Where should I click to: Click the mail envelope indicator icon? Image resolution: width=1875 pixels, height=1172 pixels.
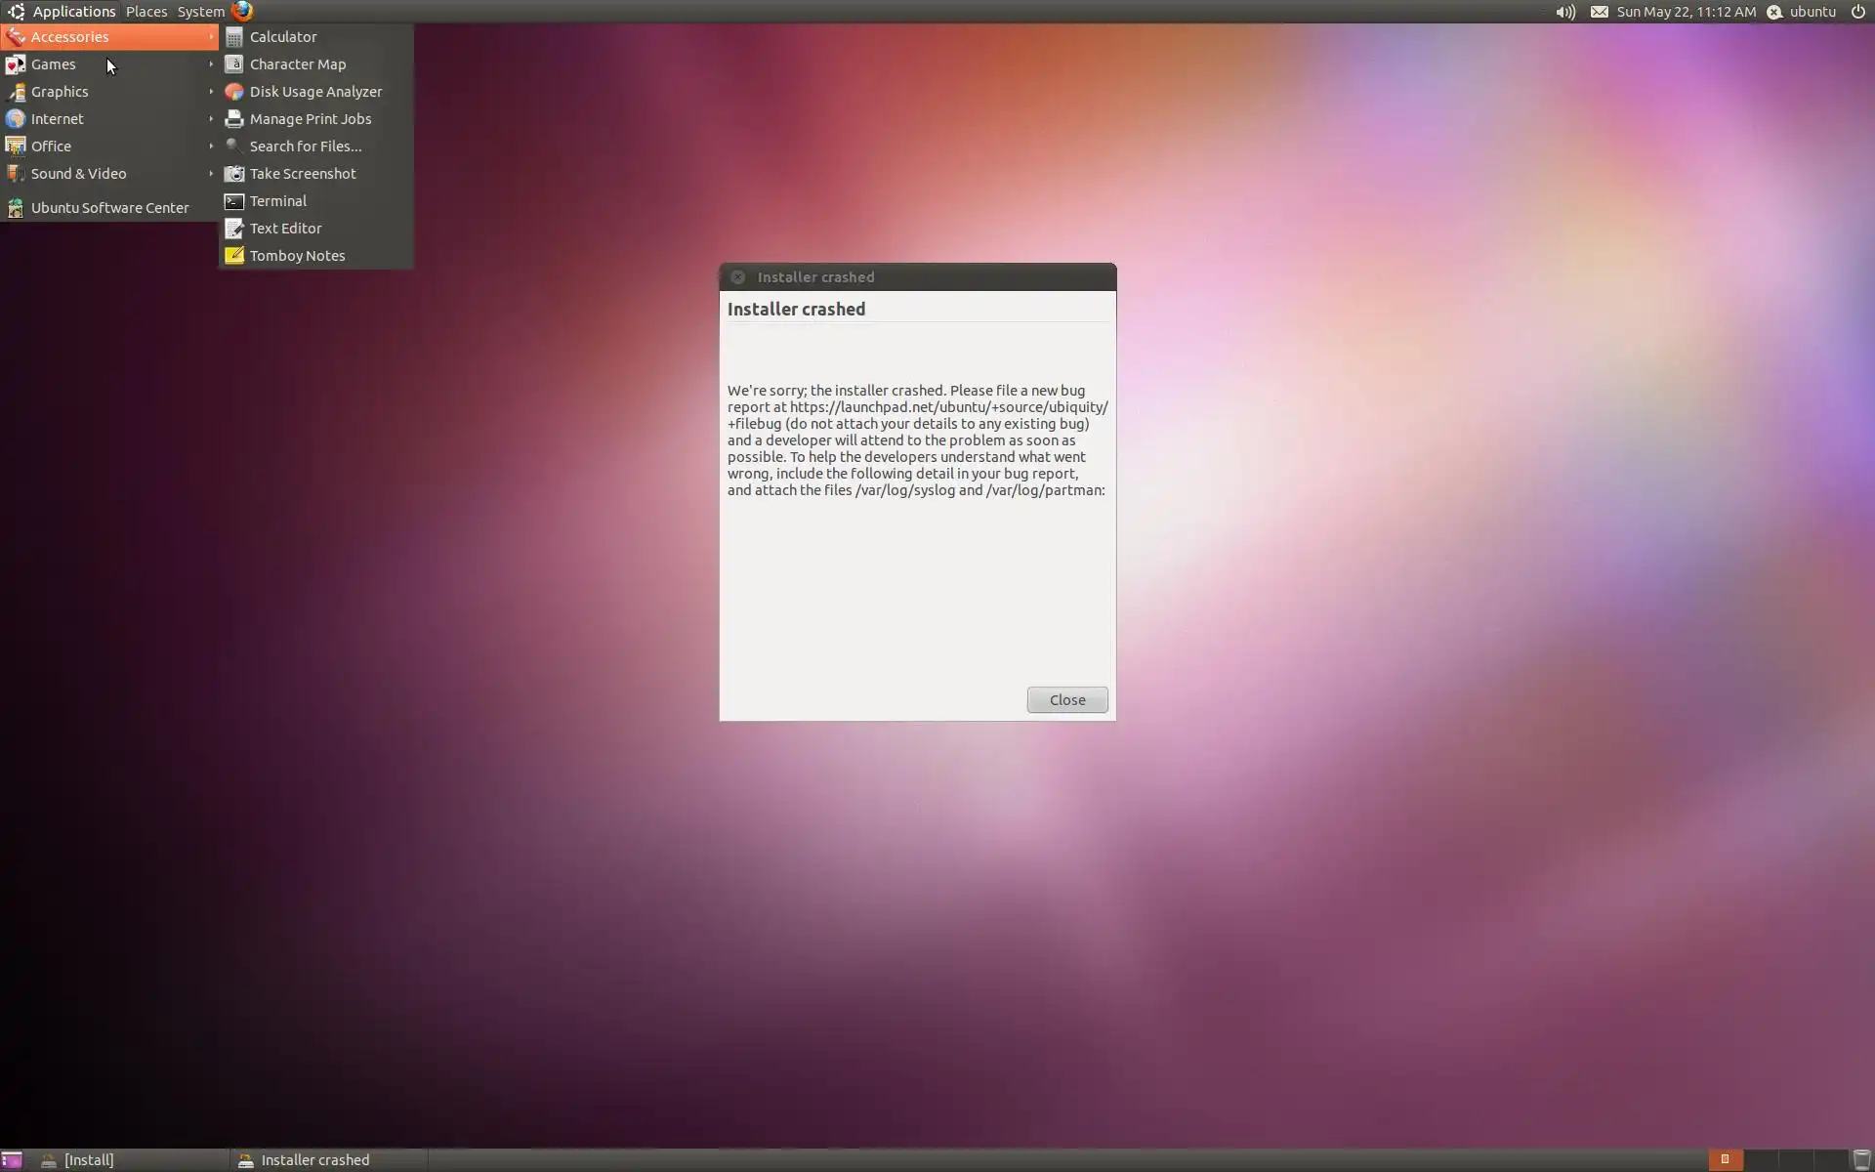[1599, 12]
